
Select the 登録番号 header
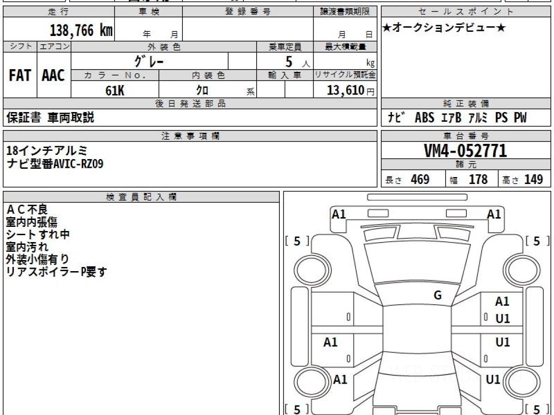coord(248,12)
